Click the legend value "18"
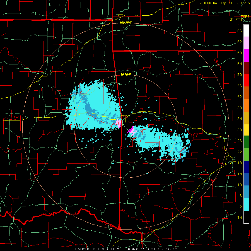Image resolution: width=251 pixels, height=251 pixels. pyautogui.click(x=240, y=163)
